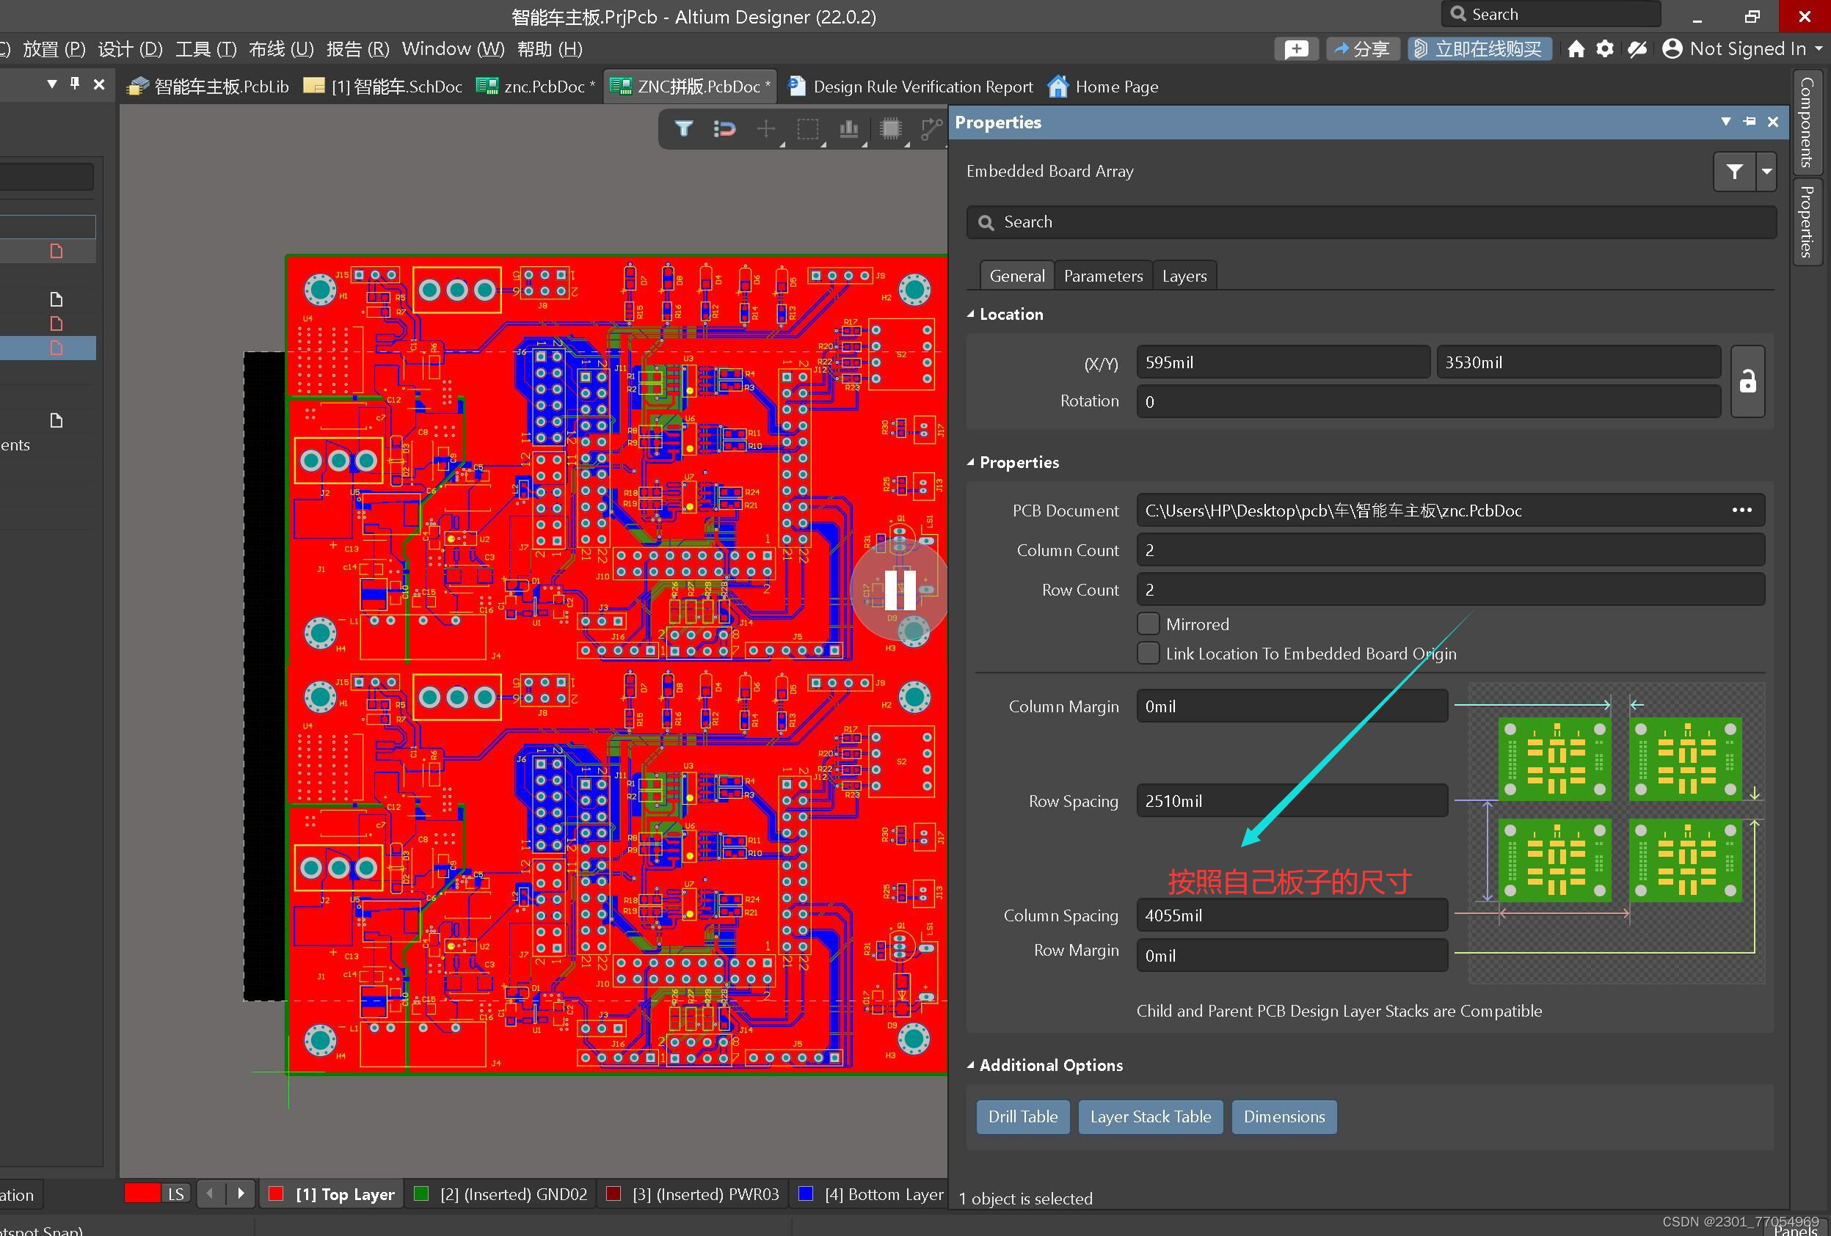This screenshot has width=1831, height=1236.
Task: Collapse the Additional Options section
Action: pos(971,1065)
